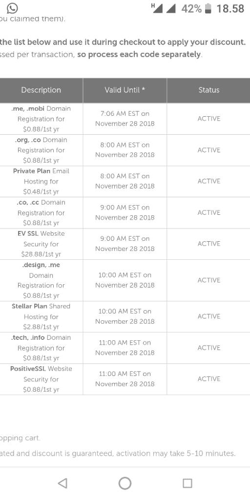
Task: Tap the Android home circle icon
Action: coord(125,483)
